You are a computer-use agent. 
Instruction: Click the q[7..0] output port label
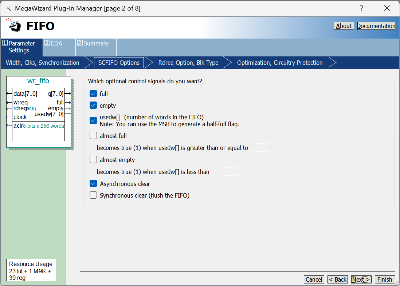coord(56,94)
